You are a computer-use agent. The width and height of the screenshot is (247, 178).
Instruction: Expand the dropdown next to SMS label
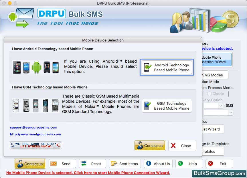click(221, 106)
